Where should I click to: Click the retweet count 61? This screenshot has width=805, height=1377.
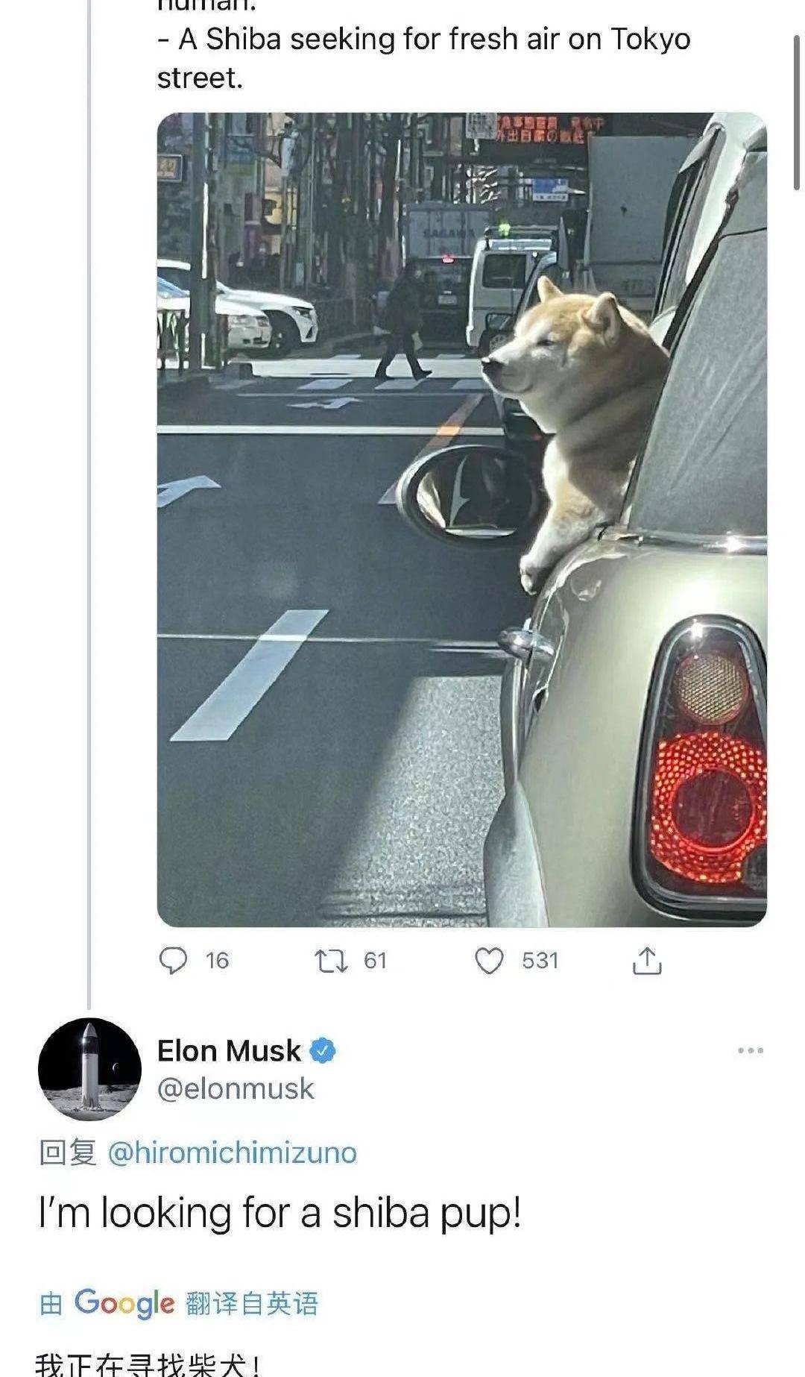tap(376, 961)
